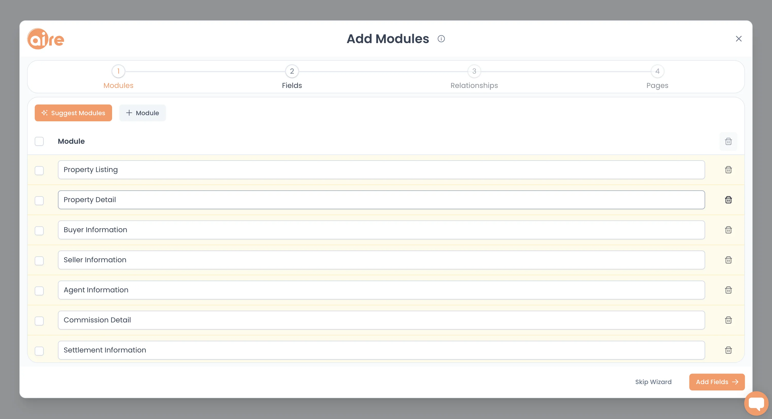Click Skip Wizard link
This screenshot has height=419, width=772.
(653, 382)
